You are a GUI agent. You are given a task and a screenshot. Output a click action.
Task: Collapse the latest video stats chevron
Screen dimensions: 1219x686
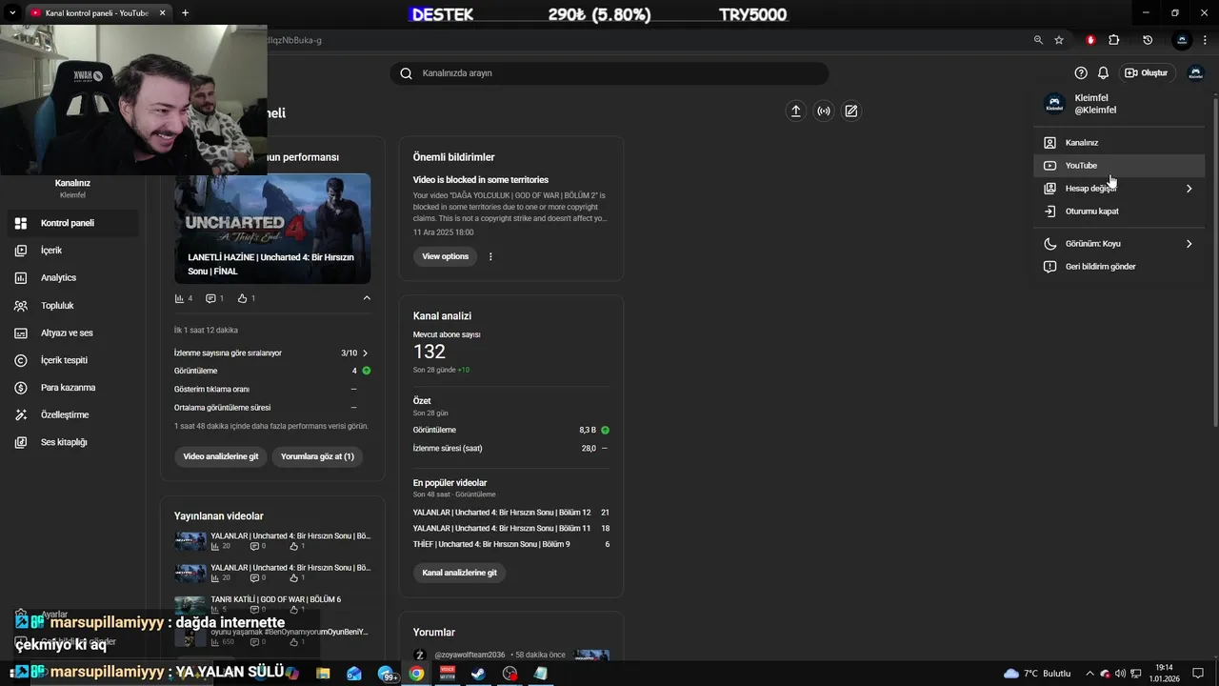pos(367,298)
